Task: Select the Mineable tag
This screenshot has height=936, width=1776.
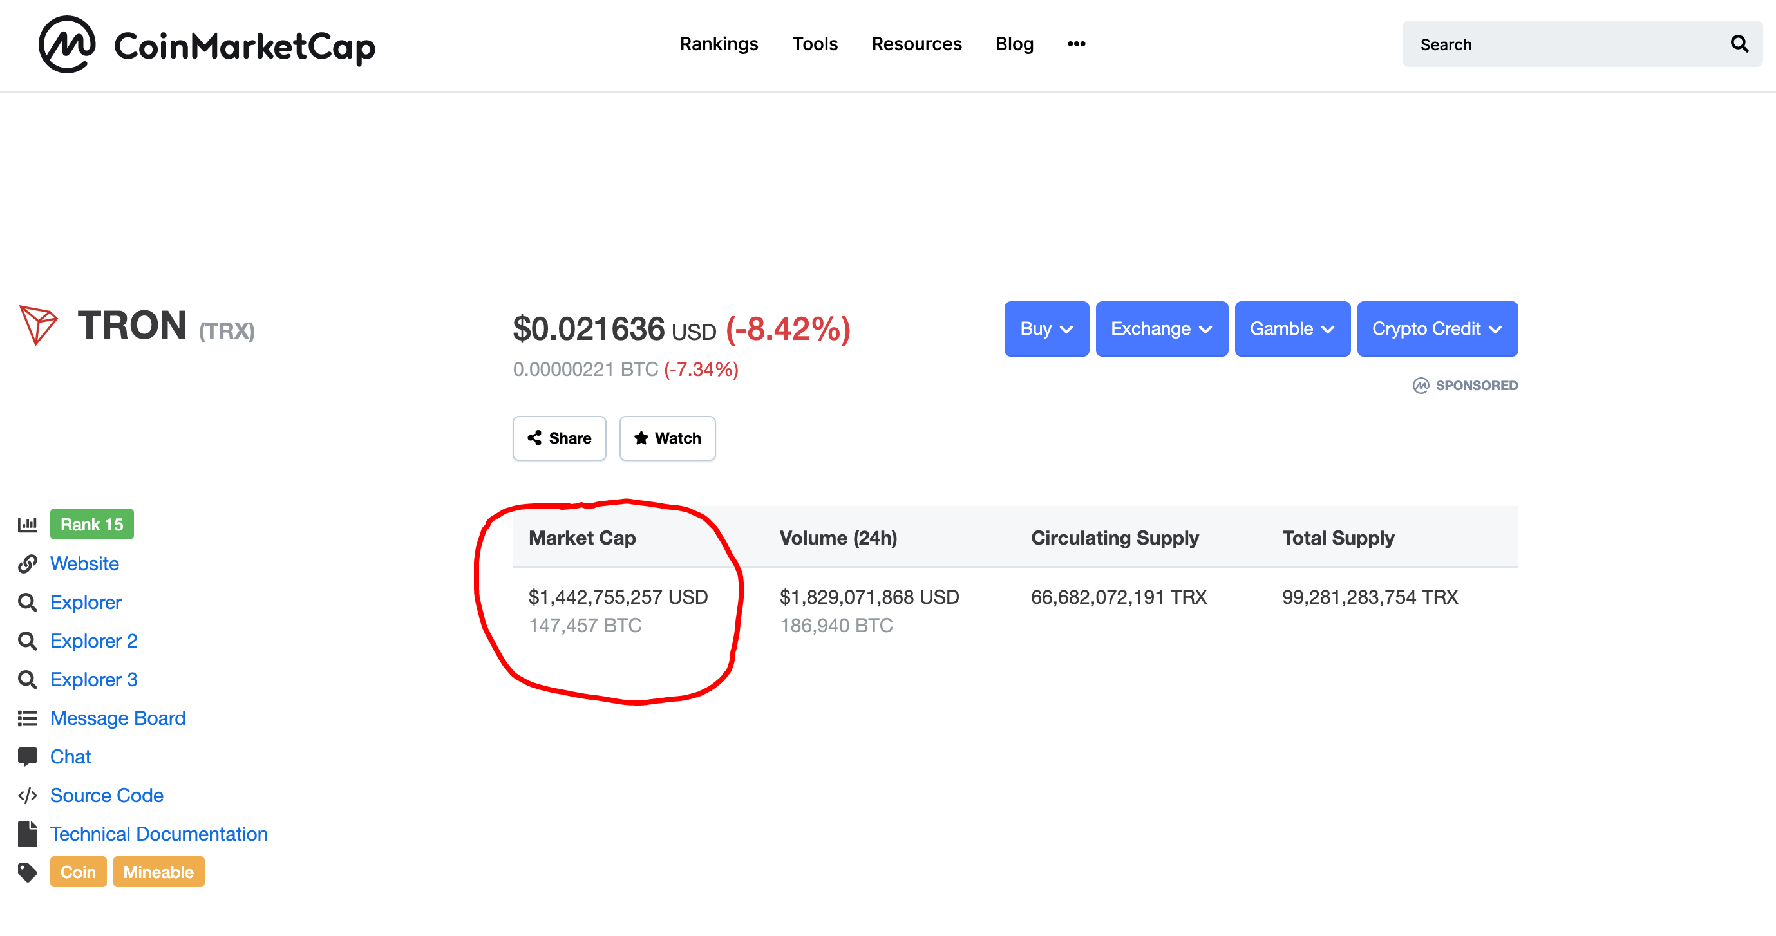Action: pyautogui.click(x=158, y=872)
